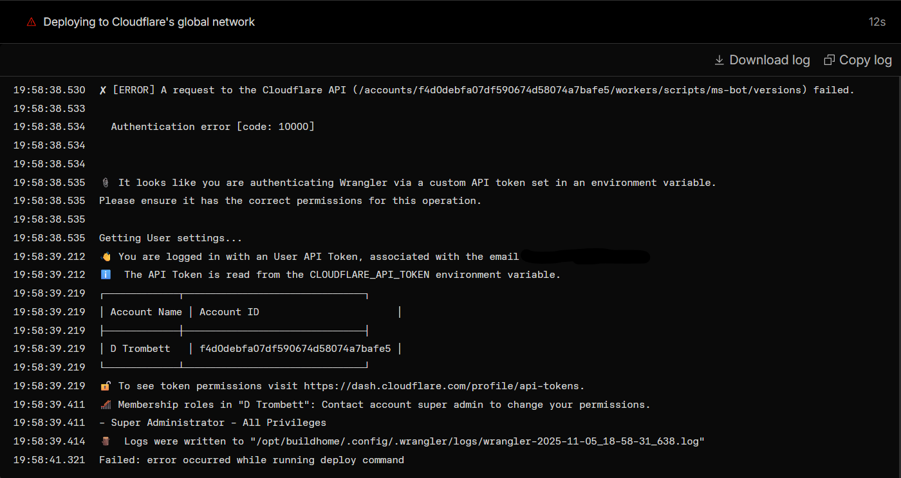Image resolution: width=901 pixels, height=478 pixels.
Task: Open the dash.cloudflare.com api-tokens link
Action: coord(444,386)
